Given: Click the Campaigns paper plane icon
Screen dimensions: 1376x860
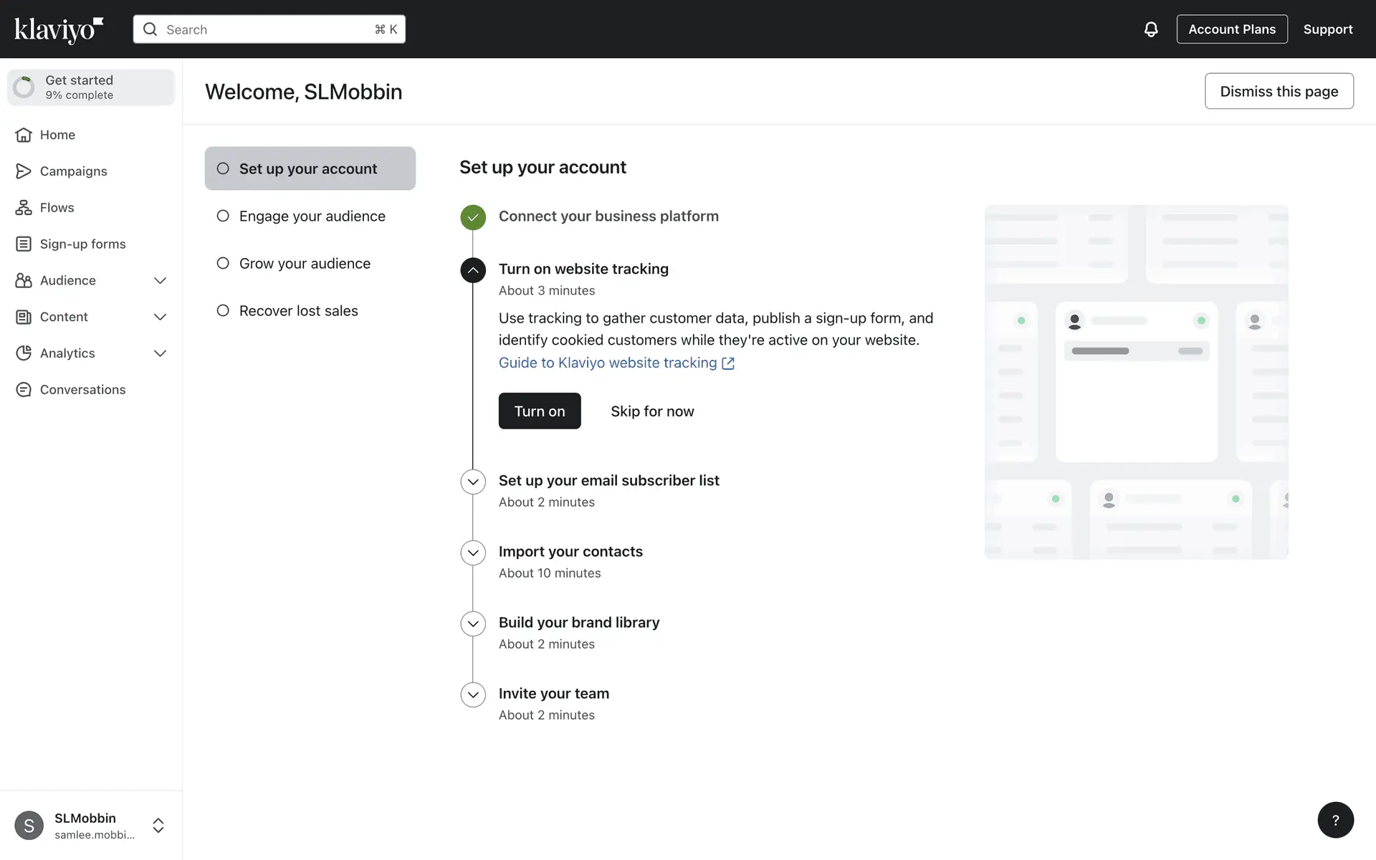Looking at the screenshot, I should (x=24, y=171).
